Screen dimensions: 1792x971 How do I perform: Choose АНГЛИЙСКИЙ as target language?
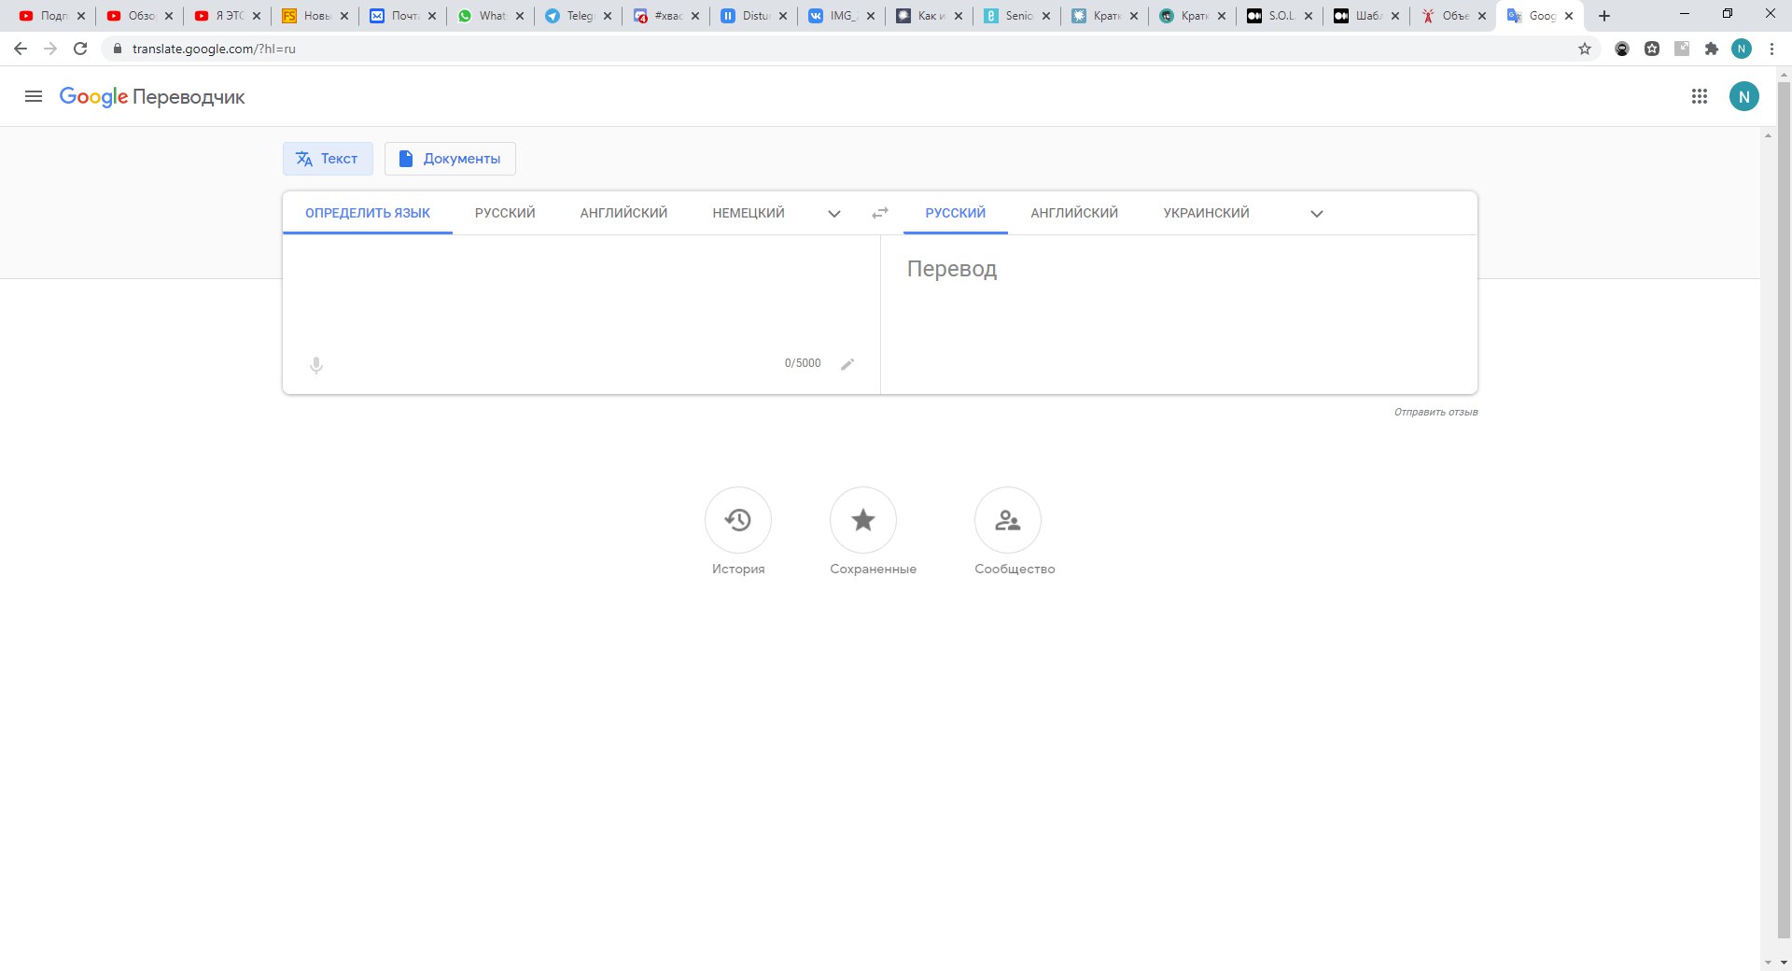[1074, 213]
